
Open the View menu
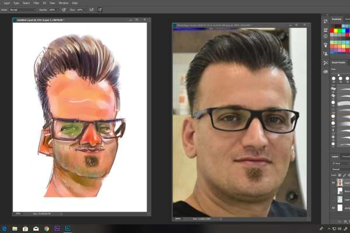52,3
